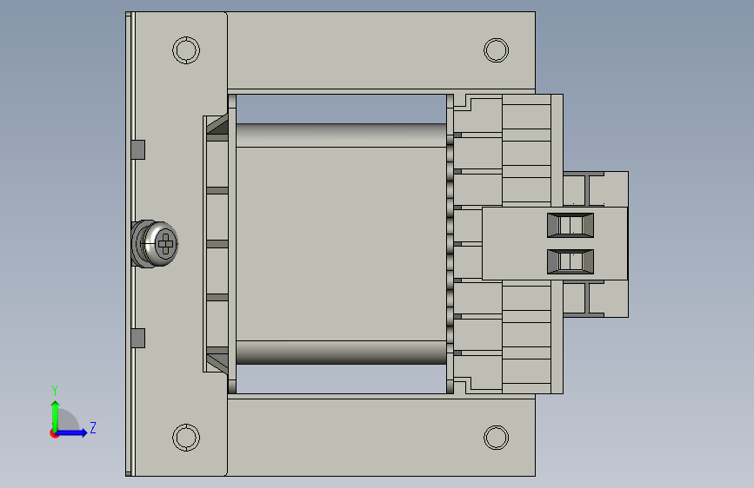
Task: Click the blue Z-axis arrow of the triad
Action: pos(72,432)
